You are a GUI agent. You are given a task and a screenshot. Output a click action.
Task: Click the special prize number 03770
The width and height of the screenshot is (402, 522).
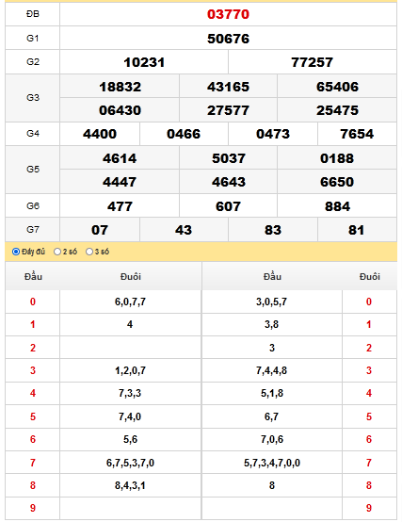(x=228, y=14)
